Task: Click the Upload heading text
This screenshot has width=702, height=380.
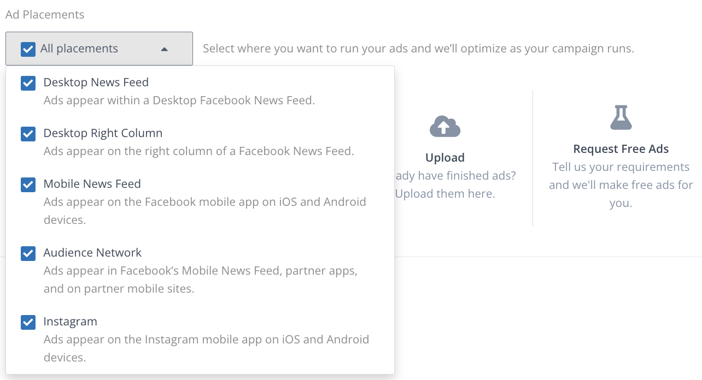Action: (445, 158)
